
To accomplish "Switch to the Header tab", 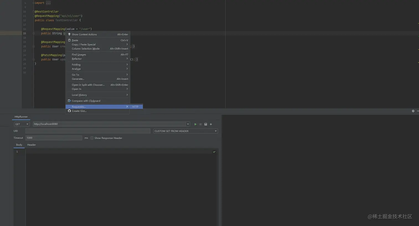I will [x=32, y=145].
